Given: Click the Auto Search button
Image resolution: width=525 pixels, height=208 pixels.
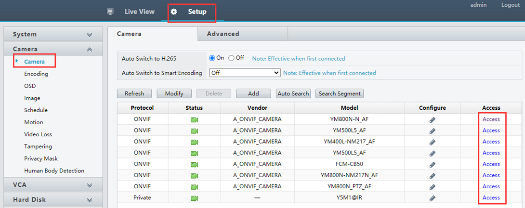Looking at the screenshot, I should pyautogui.click(x=293, y=93).
